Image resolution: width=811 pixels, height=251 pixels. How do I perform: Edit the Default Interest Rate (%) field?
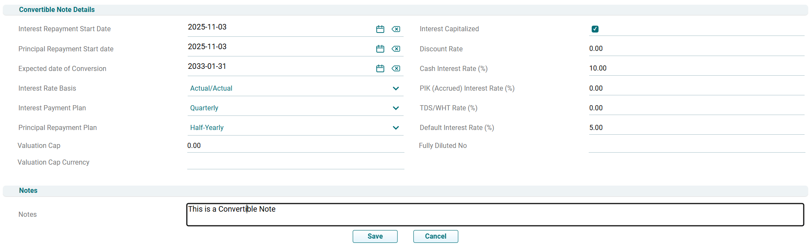click(x=696, y=128)
